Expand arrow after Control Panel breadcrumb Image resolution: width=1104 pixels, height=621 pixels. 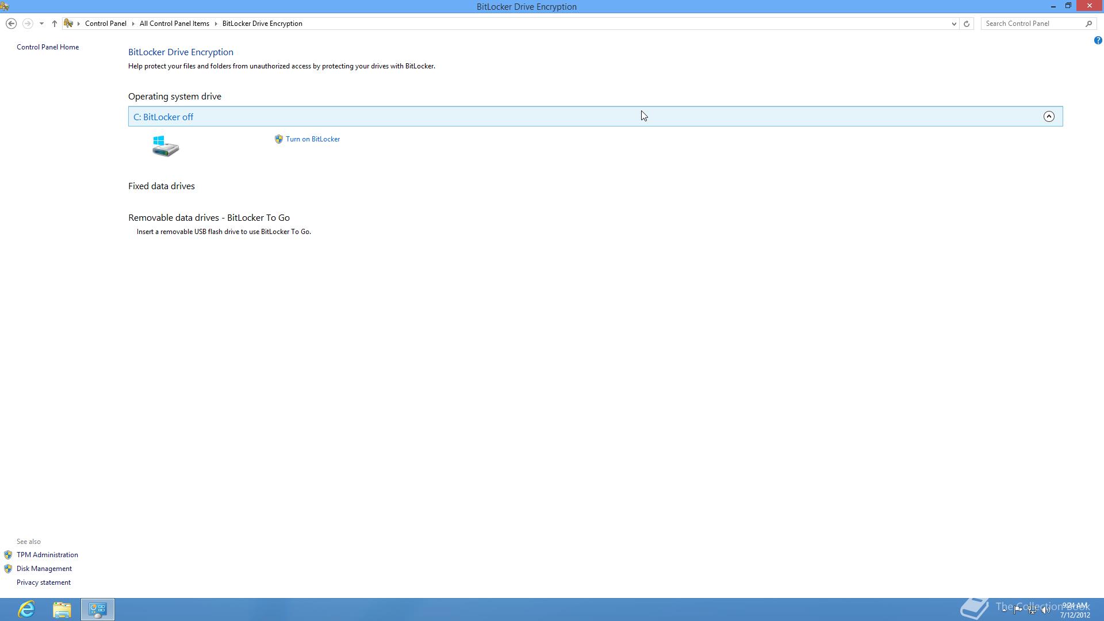(133, 24)
